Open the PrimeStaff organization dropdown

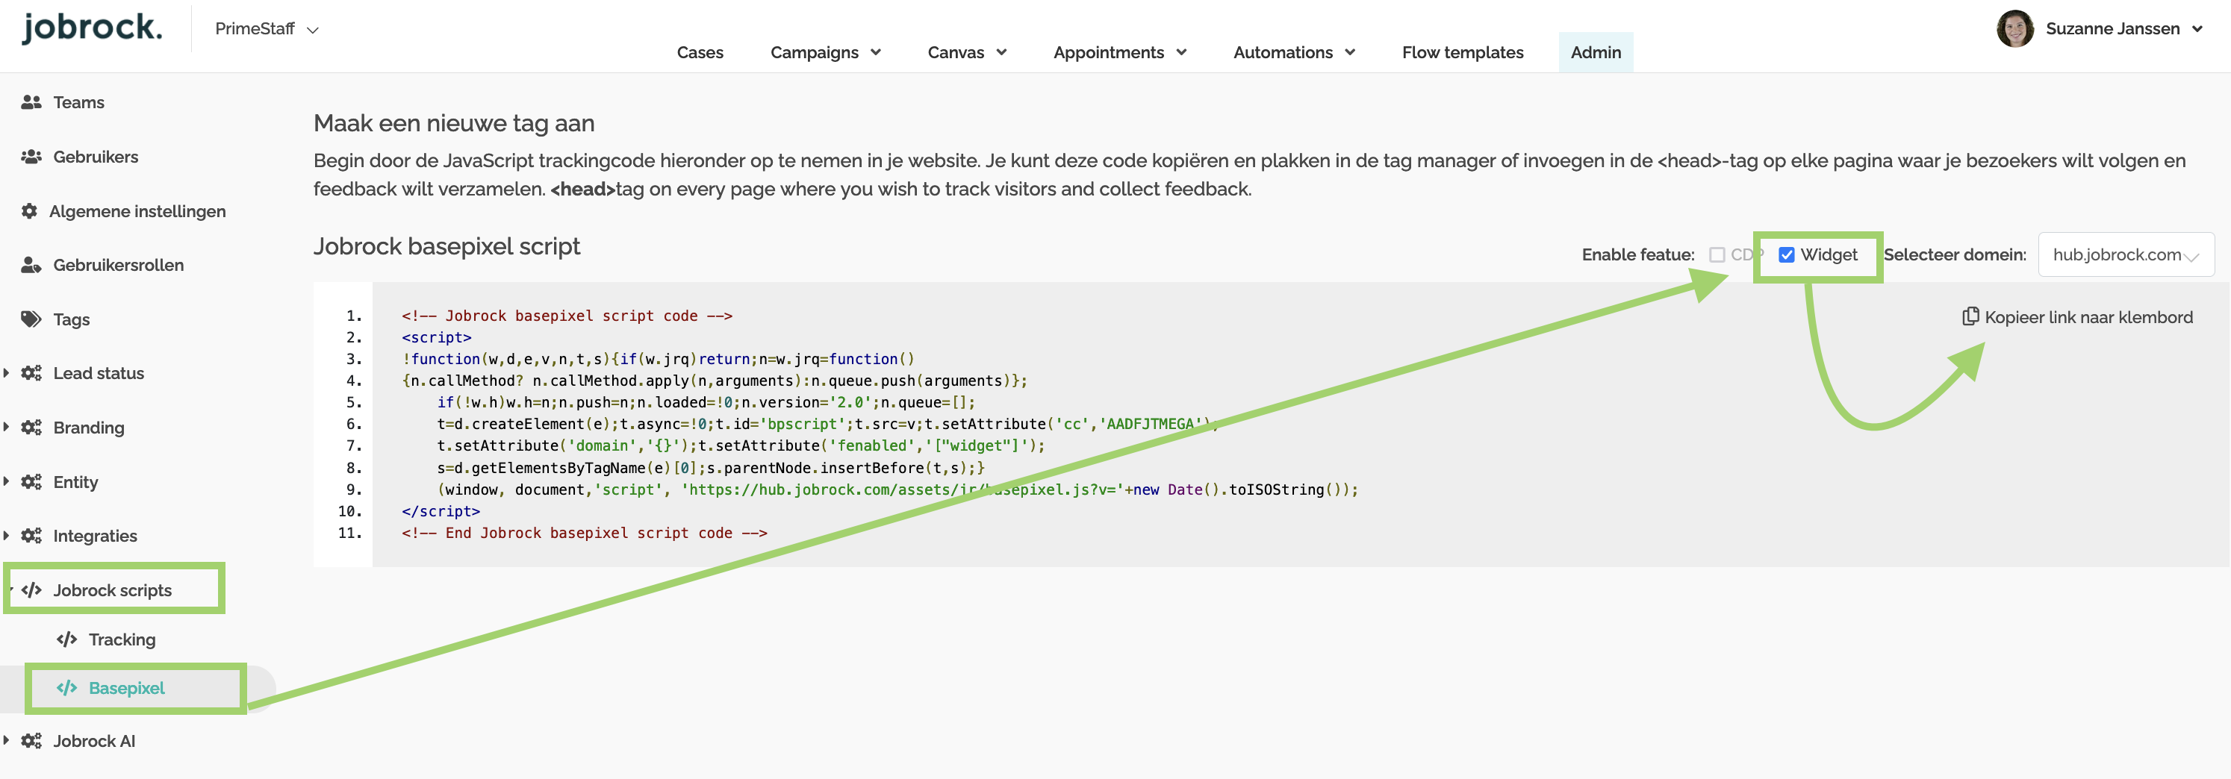tap(267, 28)
